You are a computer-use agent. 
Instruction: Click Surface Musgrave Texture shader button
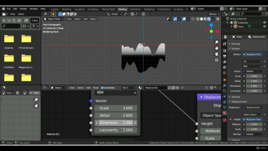coord(253,55)
